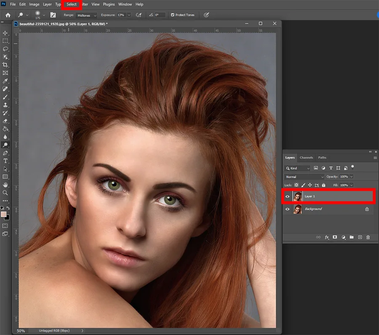Viewport: 379px width, 335px height.
Task: Select the Lasso tool
Action: [5, 49]
